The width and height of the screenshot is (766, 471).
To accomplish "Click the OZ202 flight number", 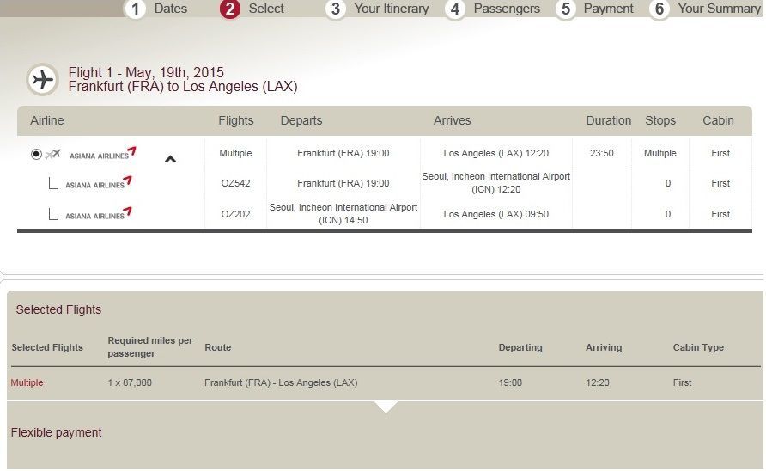I will click(235, 214).
